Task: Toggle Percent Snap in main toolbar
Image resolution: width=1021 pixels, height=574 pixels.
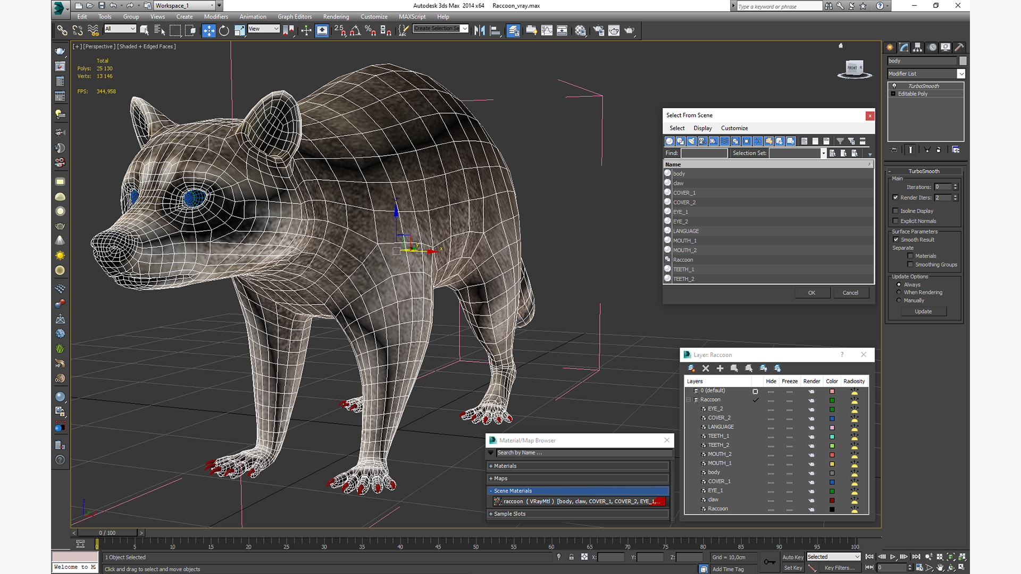Action: pos(370,30)
